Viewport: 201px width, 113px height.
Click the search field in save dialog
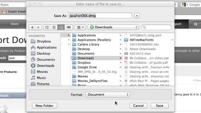[156, 27]
